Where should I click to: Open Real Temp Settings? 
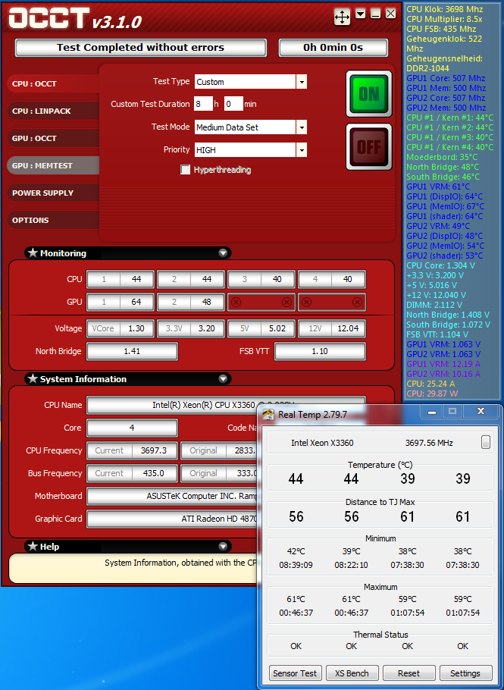(465, 673)
